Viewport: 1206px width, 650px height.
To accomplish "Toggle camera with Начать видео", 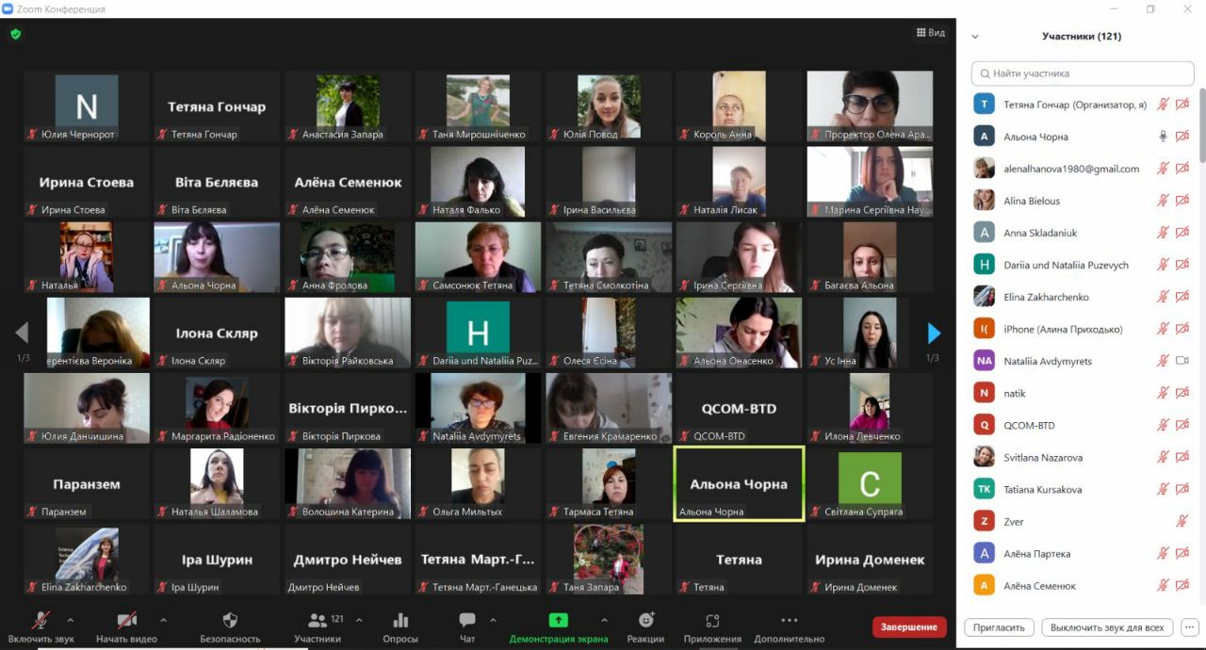I will click(x=126, y=621).
